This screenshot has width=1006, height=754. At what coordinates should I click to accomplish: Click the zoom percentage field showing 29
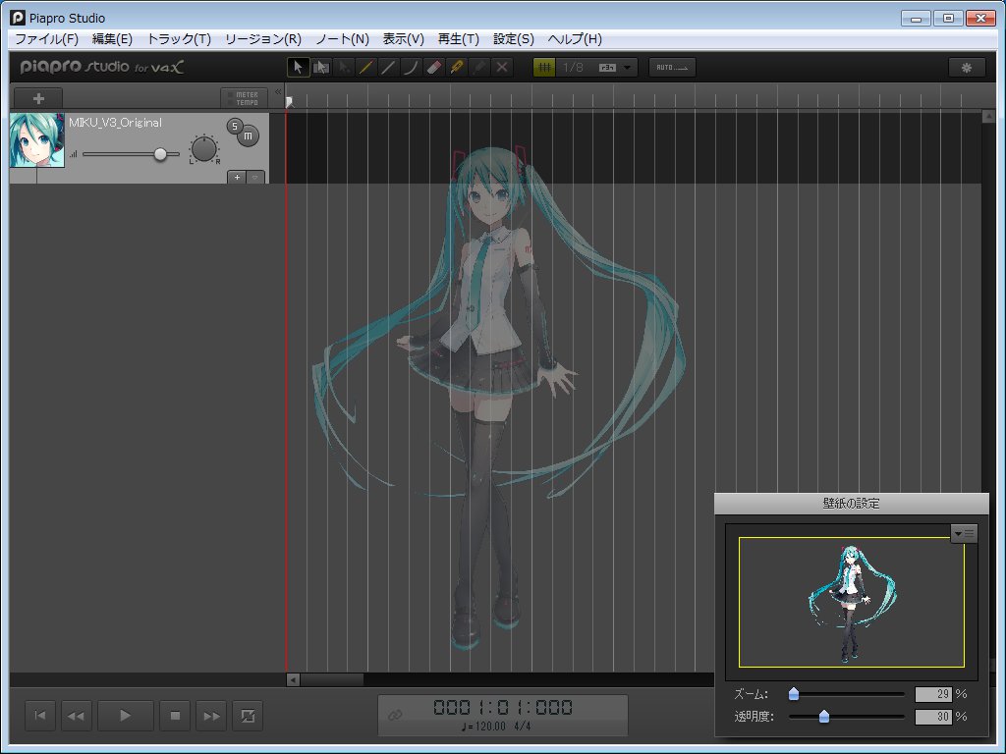click(933, 694)
